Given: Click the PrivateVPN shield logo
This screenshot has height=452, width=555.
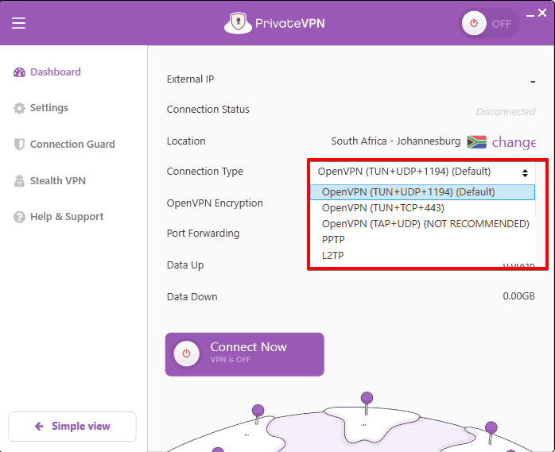Looking at the screenshot, I should point(238,23).
